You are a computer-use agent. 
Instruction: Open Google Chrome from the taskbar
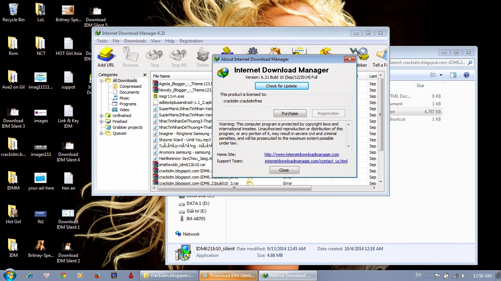pyautogui.click(x=63, y=276)
